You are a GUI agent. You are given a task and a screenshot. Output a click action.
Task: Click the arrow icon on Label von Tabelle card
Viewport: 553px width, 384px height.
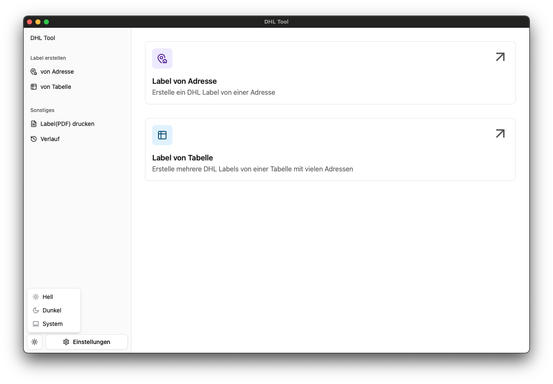pyautogui.click(x=500, y=133)
